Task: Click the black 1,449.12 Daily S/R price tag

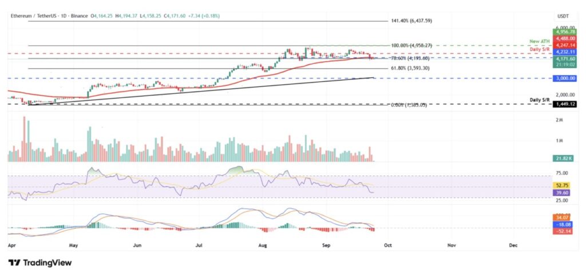Action: (x=563, y=105)
